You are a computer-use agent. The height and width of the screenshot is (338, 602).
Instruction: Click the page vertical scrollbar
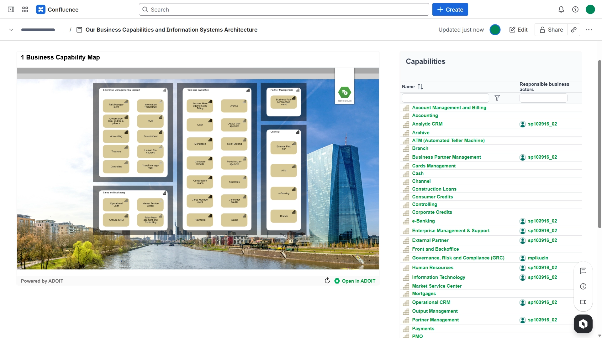[599, 144]
